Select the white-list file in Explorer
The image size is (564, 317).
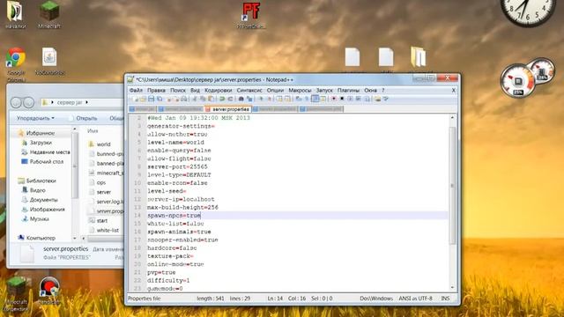pyautogui.click(x=104, y=231)
